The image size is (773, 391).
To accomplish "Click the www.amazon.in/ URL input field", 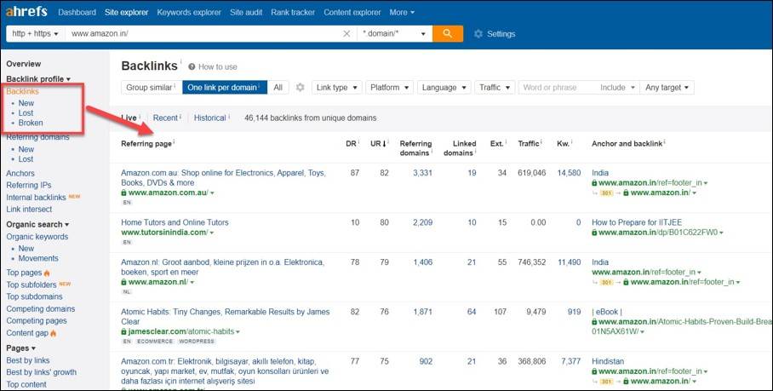I will pyautogui.click(x=204, y=33).
